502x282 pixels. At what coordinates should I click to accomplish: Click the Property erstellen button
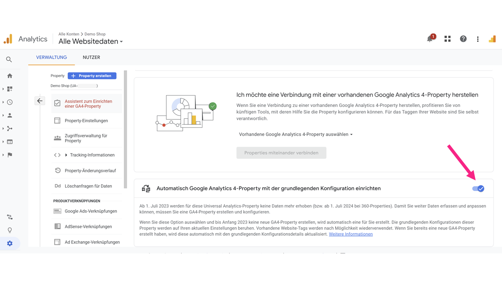point(92,76)
